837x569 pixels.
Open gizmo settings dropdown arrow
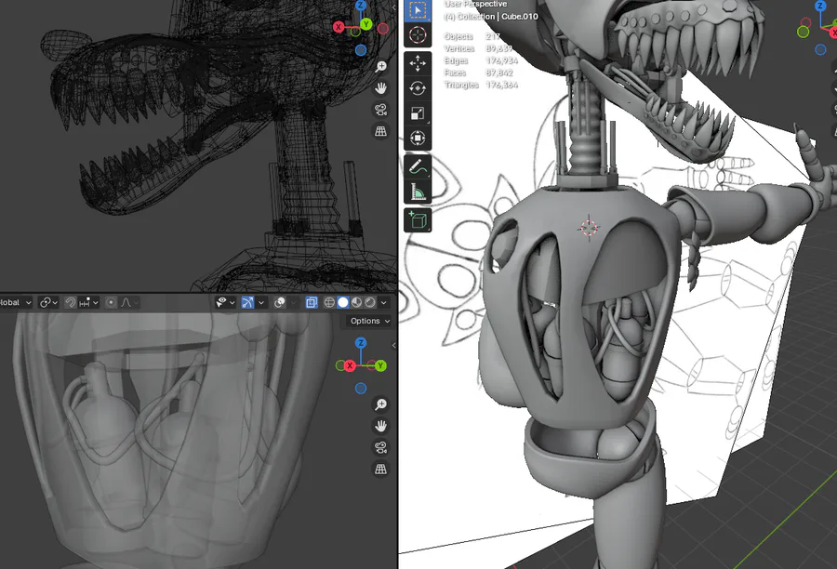click(x=261, y=303)
